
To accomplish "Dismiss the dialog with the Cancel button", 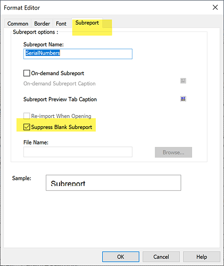I will 161,257.
